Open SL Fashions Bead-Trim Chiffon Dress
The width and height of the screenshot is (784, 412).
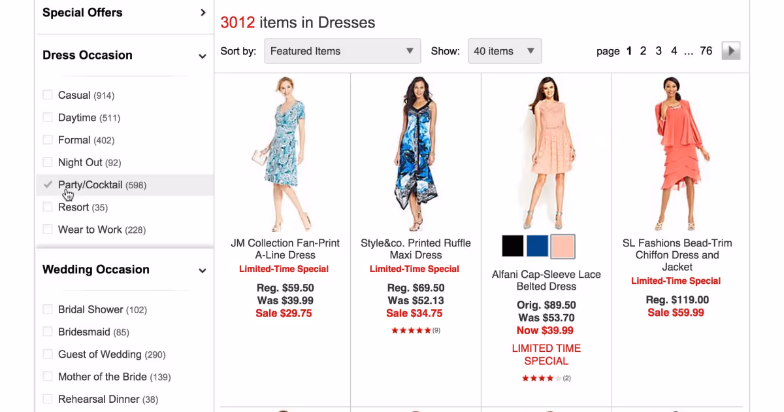[x=677, y=255]
